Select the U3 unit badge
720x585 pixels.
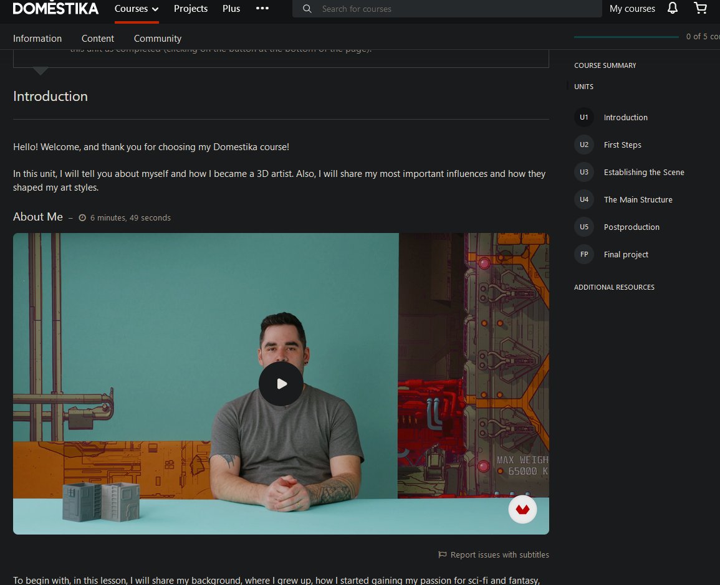(584, 172)
